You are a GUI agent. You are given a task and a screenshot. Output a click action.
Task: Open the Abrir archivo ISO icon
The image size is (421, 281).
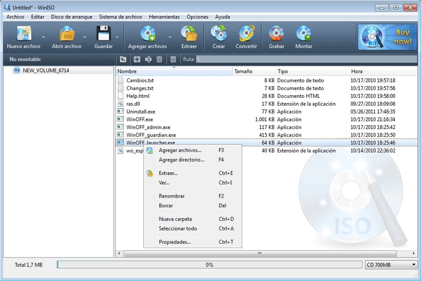tap(67, 33)
